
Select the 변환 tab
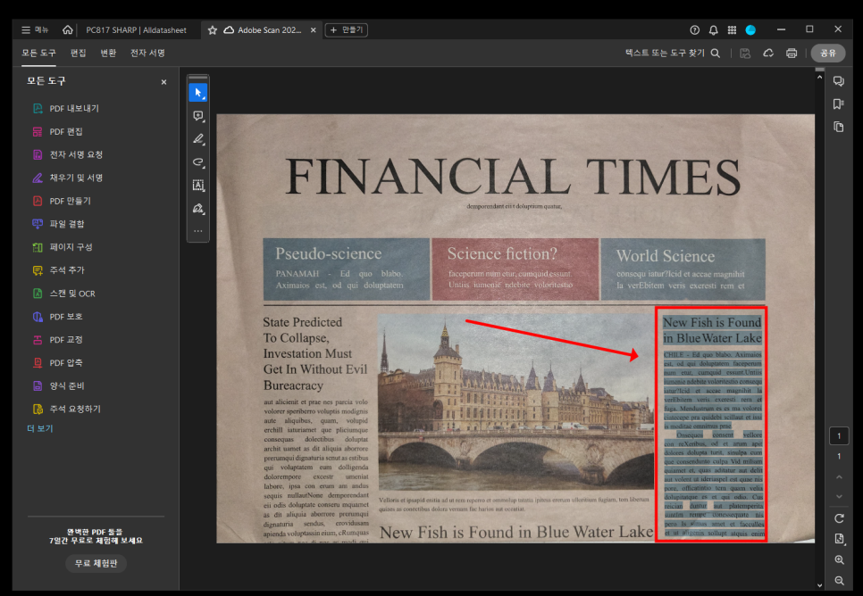(108, 53)
